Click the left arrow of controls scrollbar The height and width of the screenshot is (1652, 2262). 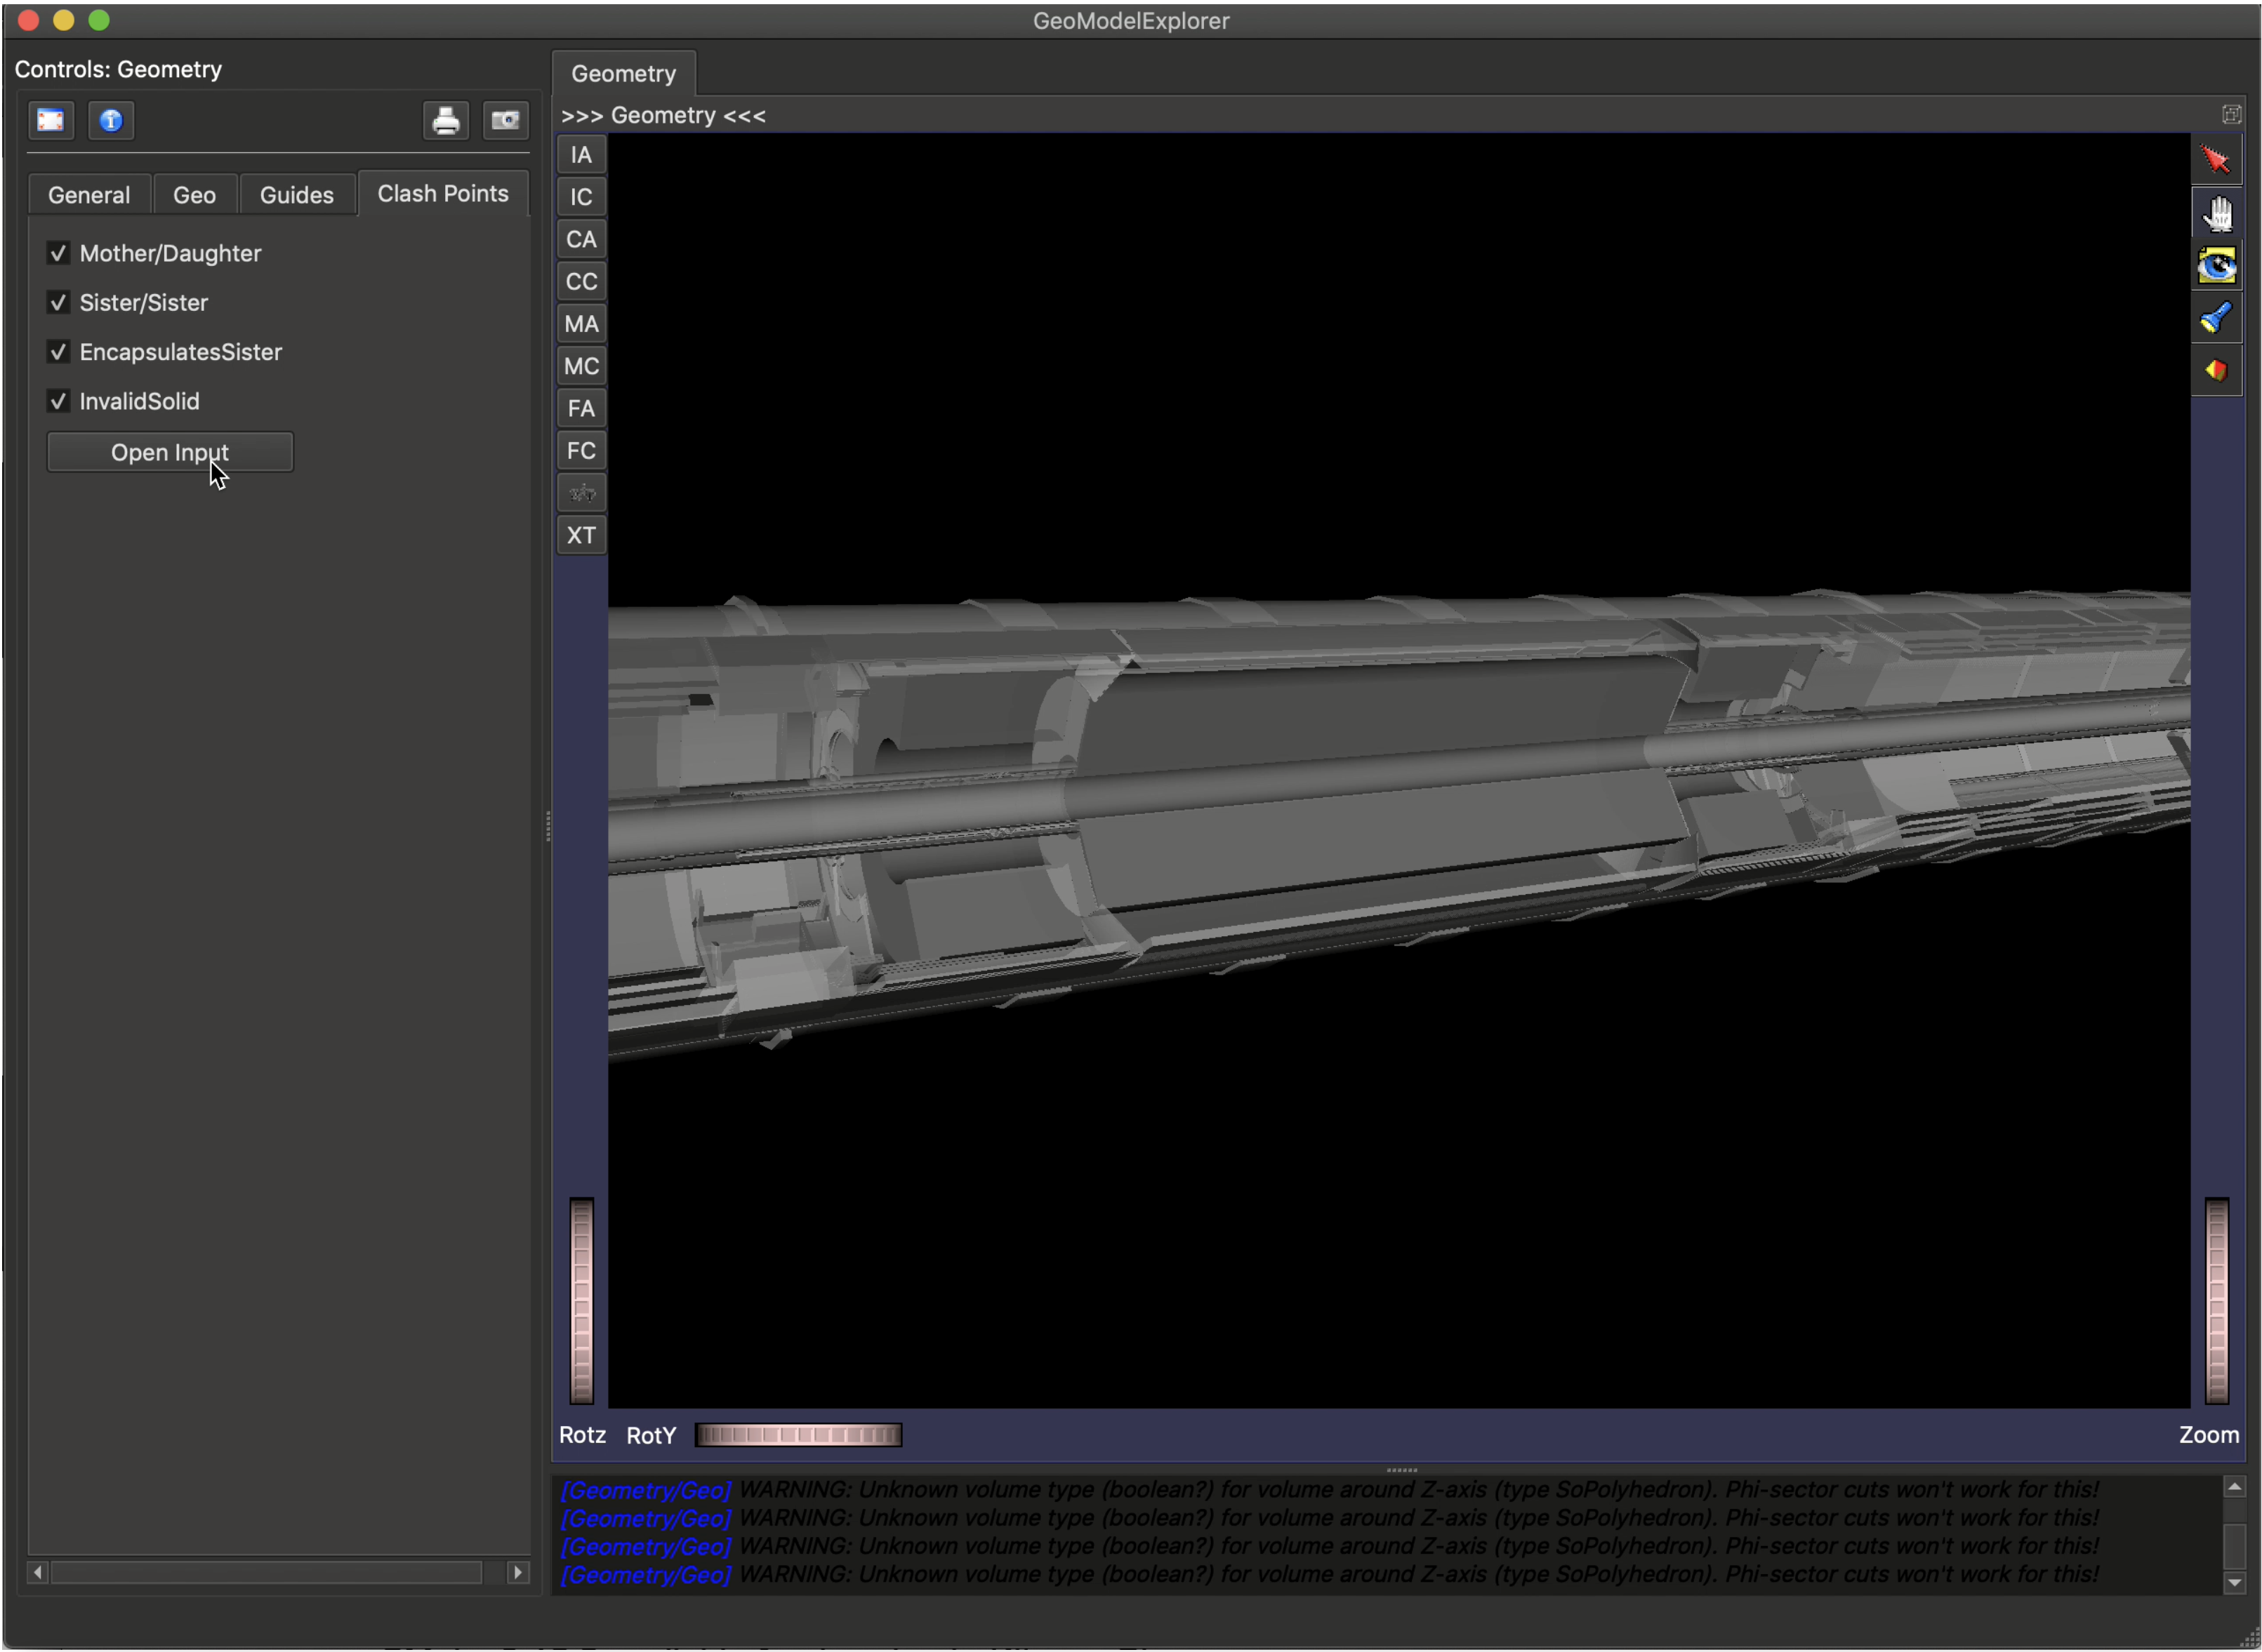coord(38,1573)
